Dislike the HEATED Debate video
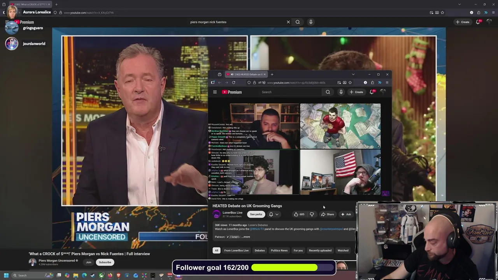 pos(312,214)
